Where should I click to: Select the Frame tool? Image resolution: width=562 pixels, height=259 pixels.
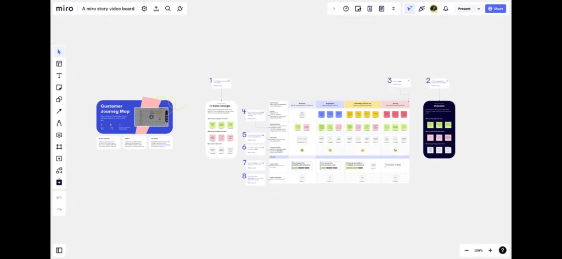(x=59, y=147)
